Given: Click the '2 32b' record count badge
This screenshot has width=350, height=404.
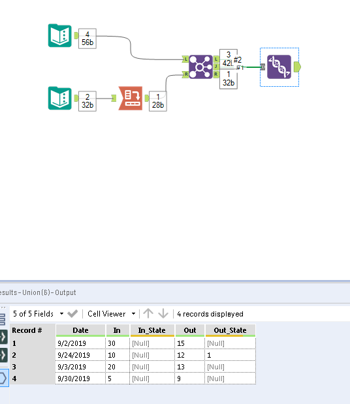Looking at the screenshot, I should pyautogui.click(x=87, y=101).
